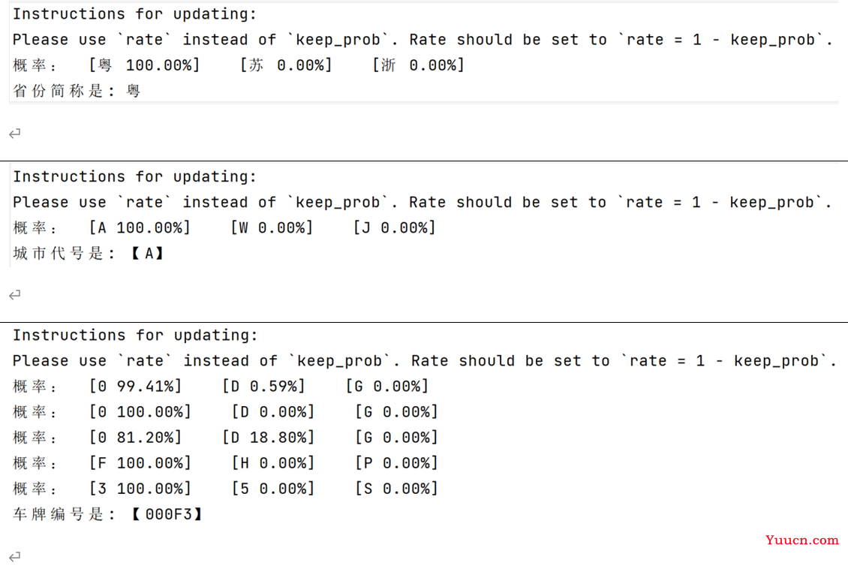Click the [3 100.00%] probability entry

click(x=140, y=489)
